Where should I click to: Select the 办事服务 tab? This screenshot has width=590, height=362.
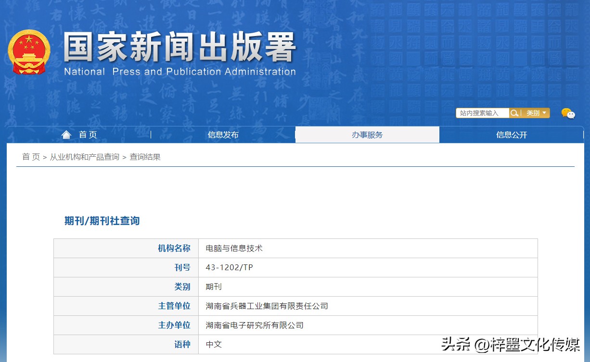coord(367,135)
